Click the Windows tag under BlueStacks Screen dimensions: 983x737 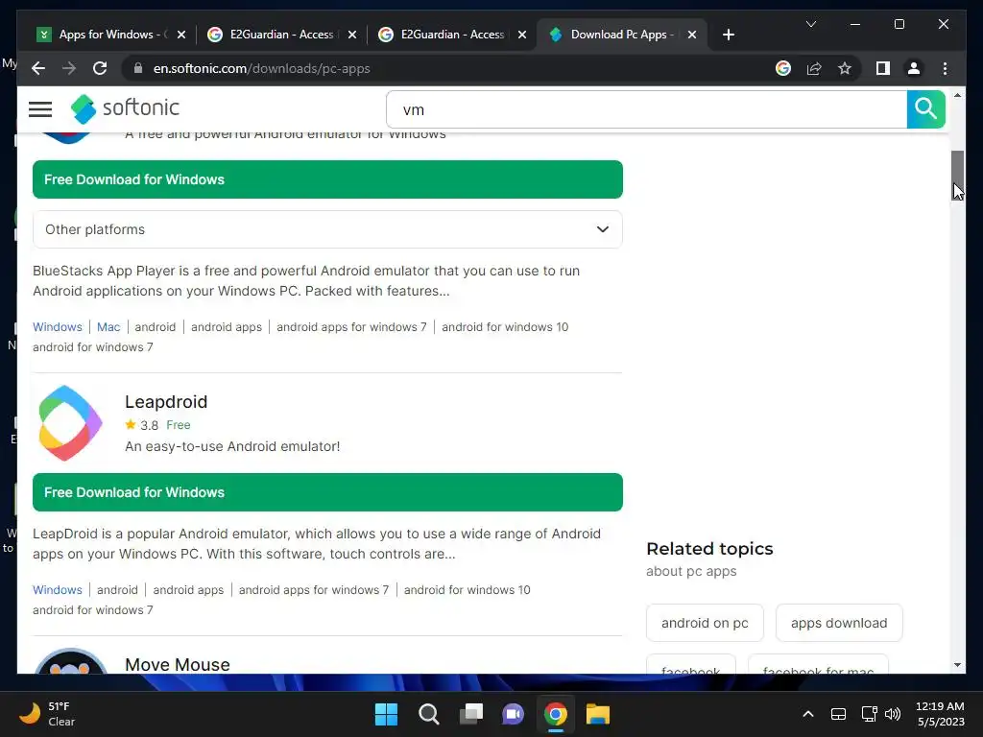pyautogui.click(x=57, y=327)
